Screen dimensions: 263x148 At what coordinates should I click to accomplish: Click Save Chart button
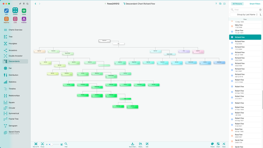(x=132, y=145)
